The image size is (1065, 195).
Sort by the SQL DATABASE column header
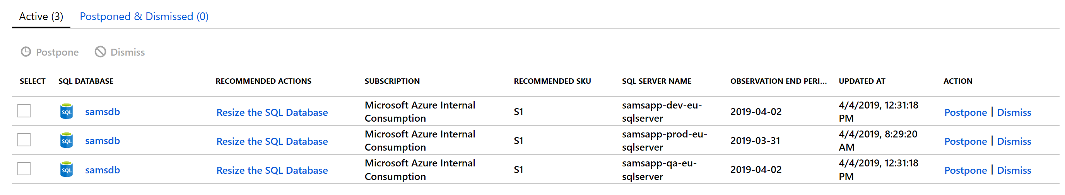coord(86,81)
